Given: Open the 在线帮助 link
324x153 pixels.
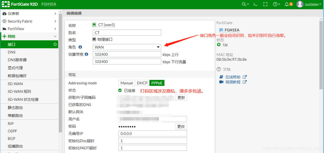Looking at the screenshot, I should tap(233, 77).
